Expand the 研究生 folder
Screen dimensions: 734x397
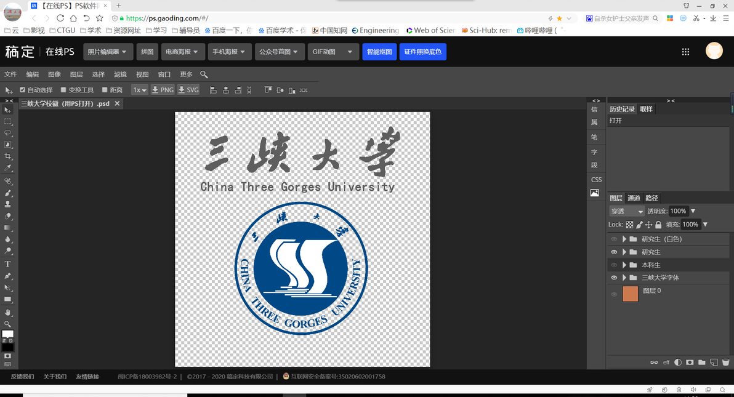click(624, 252)
